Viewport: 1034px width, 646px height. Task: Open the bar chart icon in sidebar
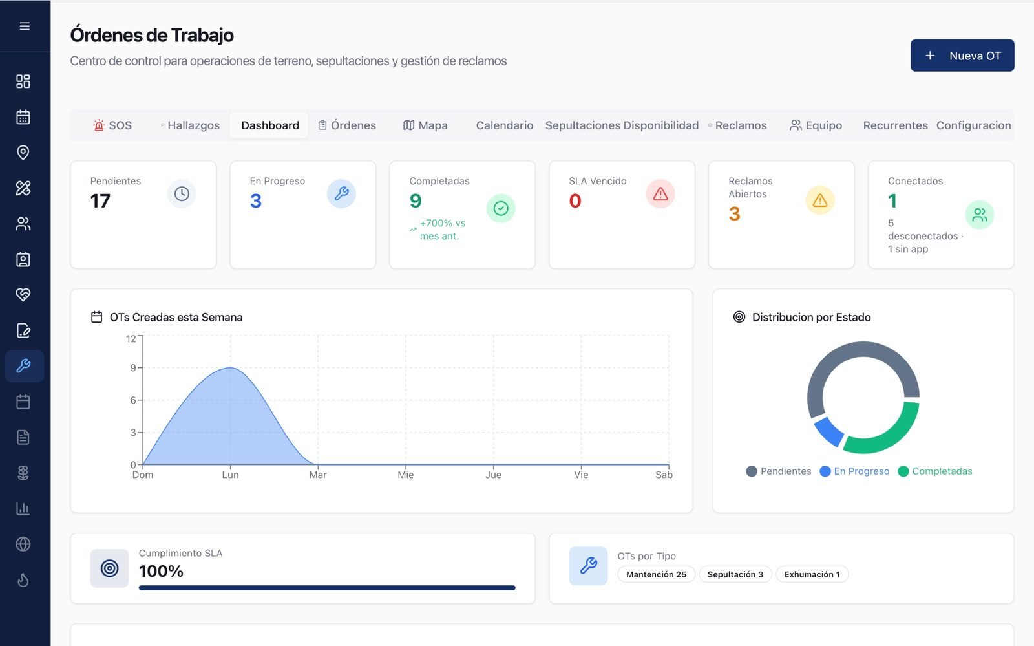(x=23, y=508)
